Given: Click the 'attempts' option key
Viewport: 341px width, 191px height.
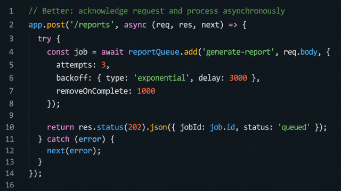Looking at the screenshot, I should tap(74, 65).
